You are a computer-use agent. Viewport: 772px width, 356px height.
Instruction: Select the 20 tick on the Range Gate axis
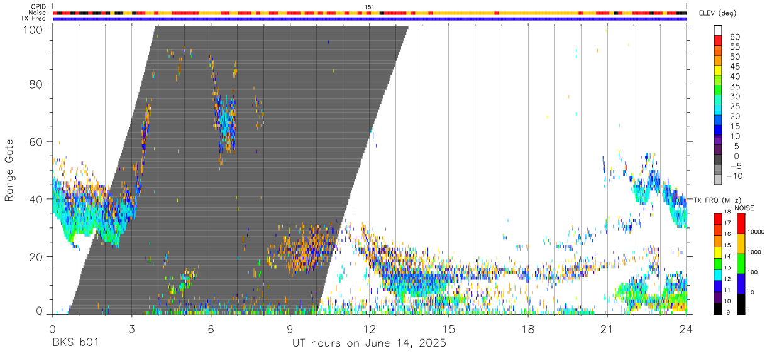pyautogui.click(x=37, y=257)
